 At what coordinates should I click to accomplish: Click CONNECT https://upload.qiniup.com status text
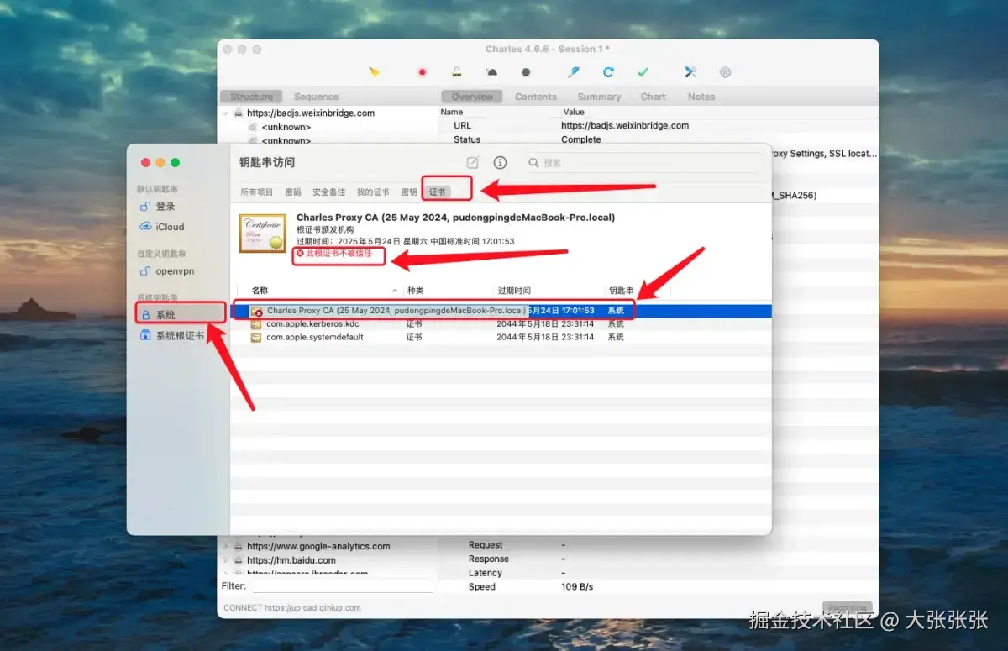point(292,608)
